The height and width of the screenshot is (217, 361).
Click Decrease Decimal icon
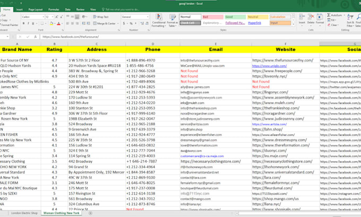point(147,23)
